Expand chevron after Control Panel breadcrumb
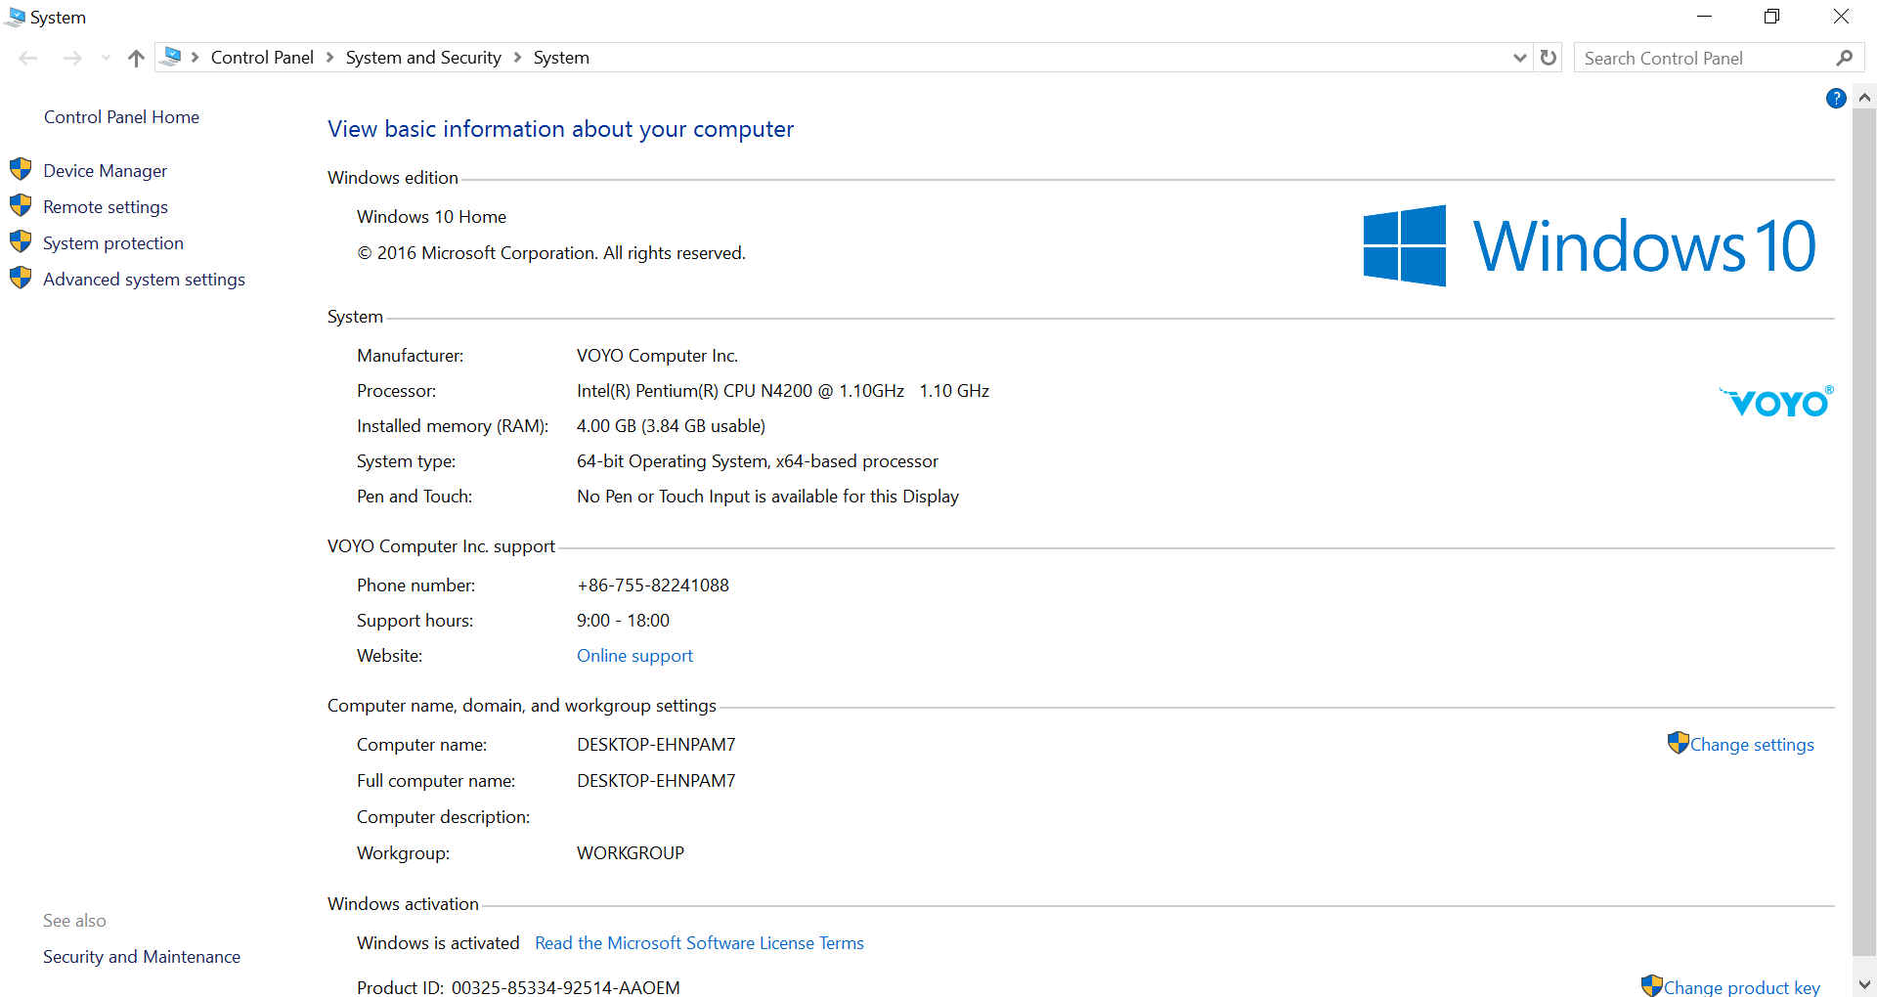The image size is (1877, 997). coord(330,58)
